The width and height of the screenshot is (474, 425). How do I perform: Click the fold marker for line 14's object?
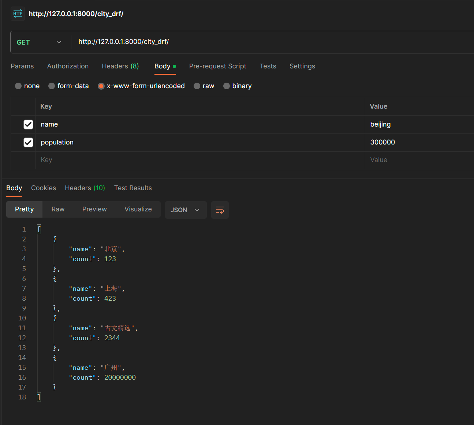pyautogui.click(x=55, y=357)
